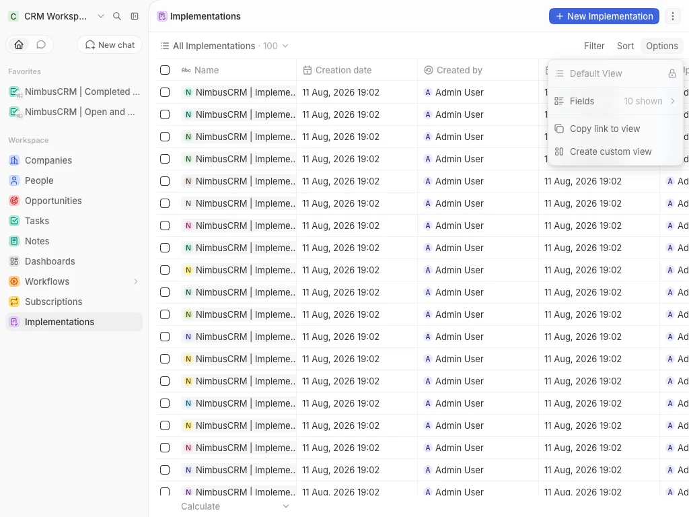Expand the Workflows submenu chevron
The image size is (689, 517).
click(136, 282)
